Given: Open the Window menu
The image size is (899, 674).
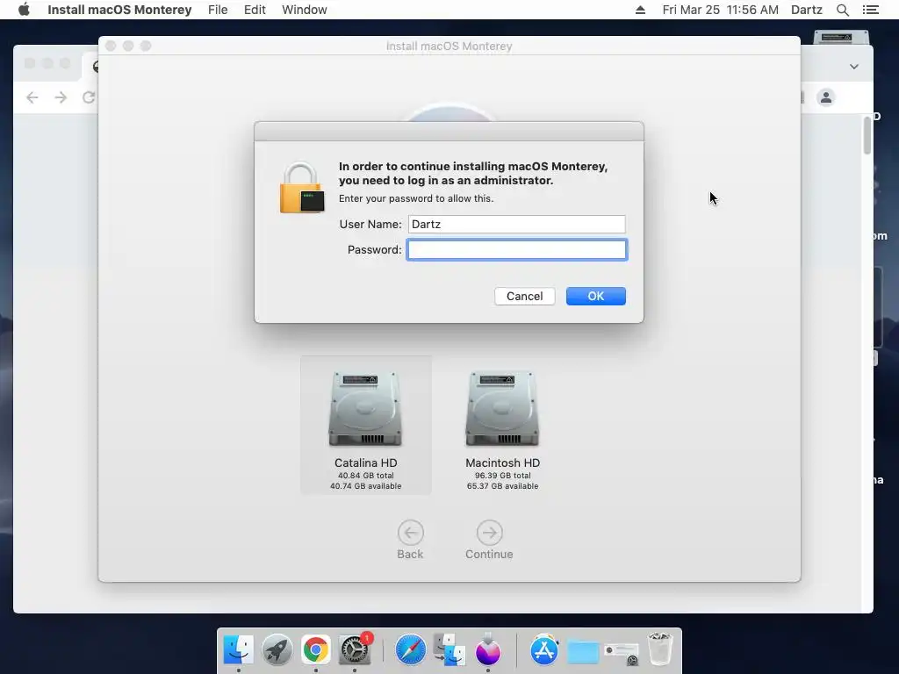Looking at the screenshot, I should pos(305,10).
